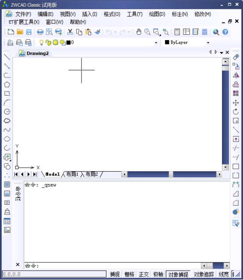Select the Rotate tool

236,112
